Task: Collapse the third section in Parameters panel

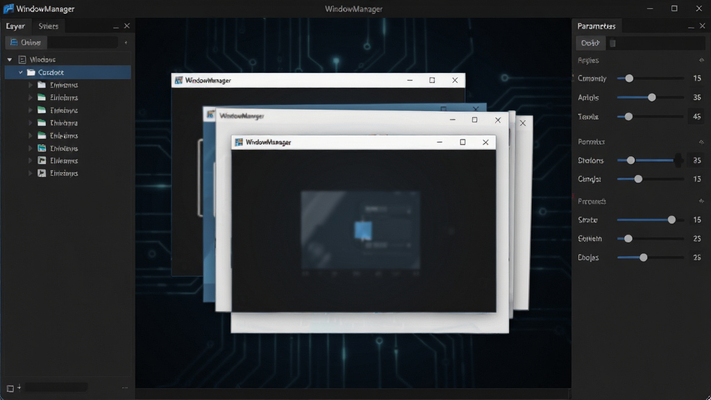Action: pos(701,201)
